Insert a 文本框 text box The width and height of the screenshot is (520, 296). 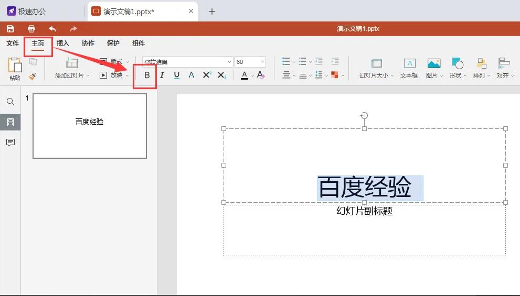click(409, 69)
